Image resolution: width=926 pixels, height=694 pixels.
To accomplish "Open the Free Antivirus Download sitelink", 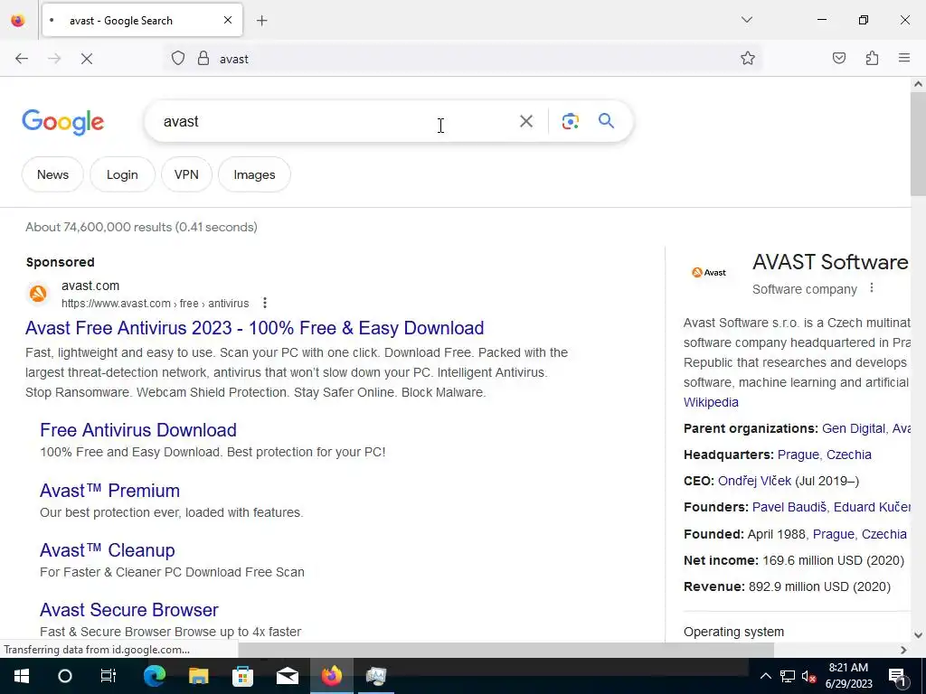I will point(138,430).
